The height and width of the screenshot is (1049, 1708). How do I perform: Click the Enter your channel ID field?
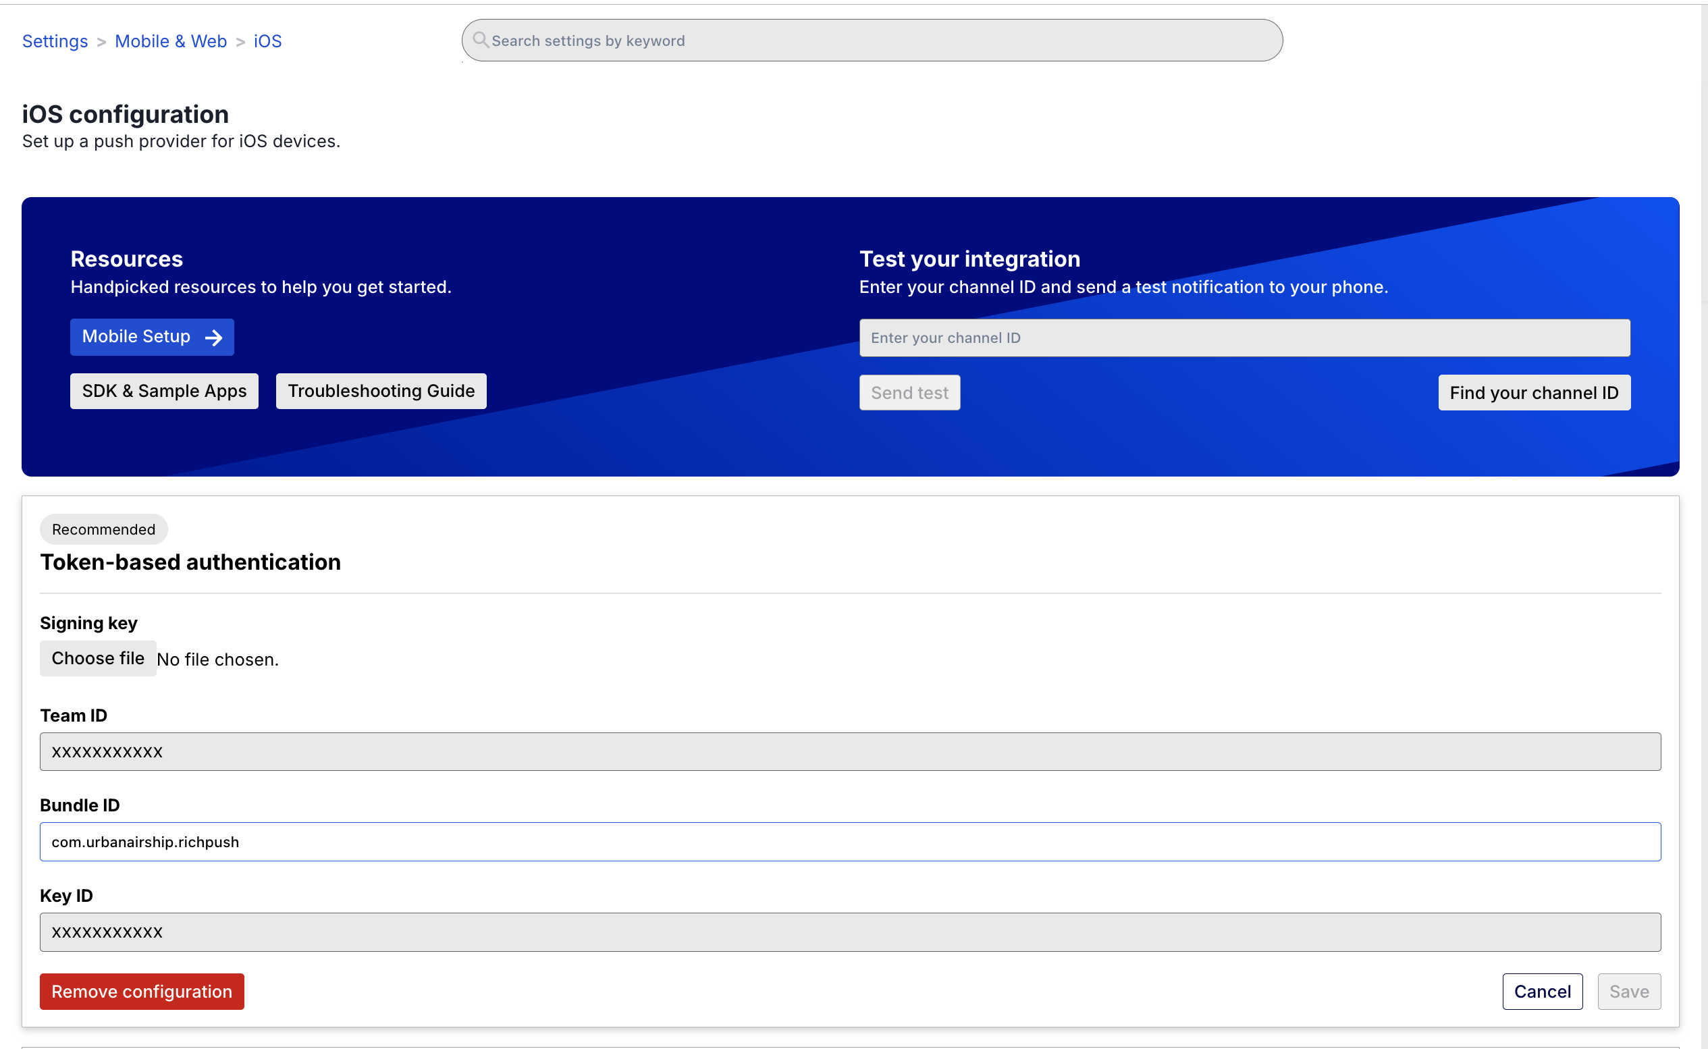pyautogui.click(x=1245, y=338)
